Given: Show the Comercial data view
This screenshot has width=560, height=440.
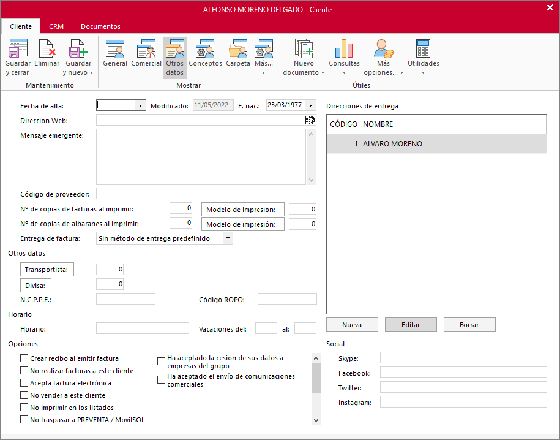Looking at the screenshot, I should 146,48.
